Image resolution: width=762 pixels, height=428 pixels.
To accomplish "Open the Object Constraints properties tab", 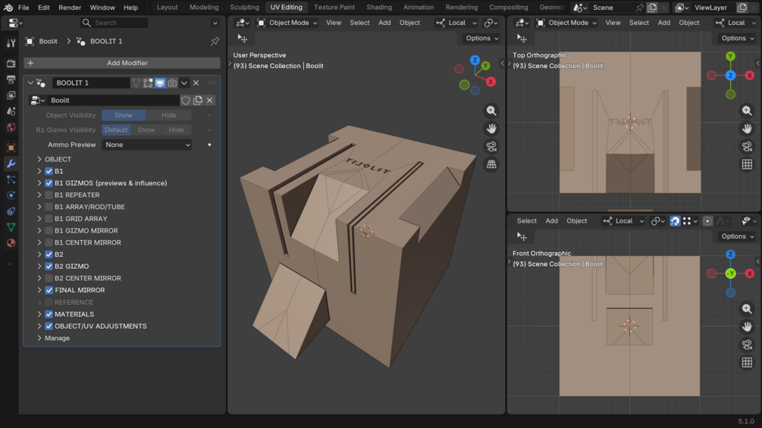I will pyautogui.click(x=11, y=211).
